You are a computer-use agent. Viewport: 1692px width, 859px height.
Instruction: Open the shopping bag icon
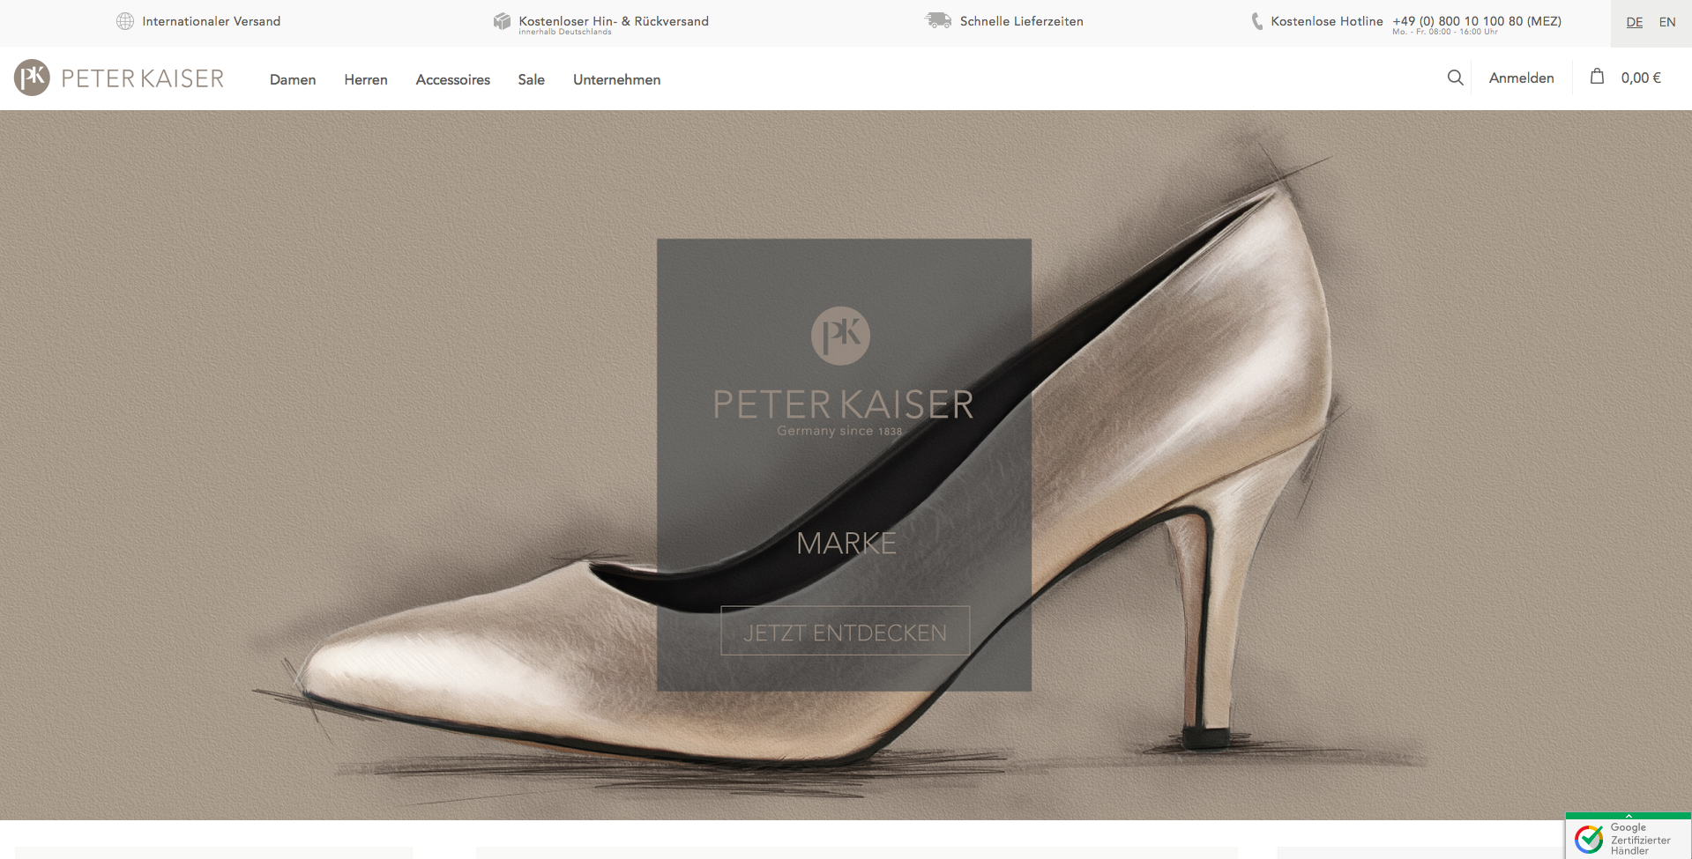click(x=1597, y=77)
